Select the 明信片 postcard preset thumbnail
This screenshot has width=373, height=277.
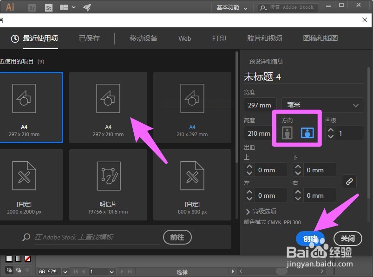pos(108,176)
